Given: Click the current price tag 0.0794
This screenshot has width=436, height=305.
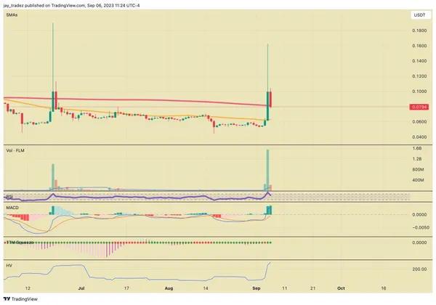Looking at the screenshot, I should pos(419,107).
